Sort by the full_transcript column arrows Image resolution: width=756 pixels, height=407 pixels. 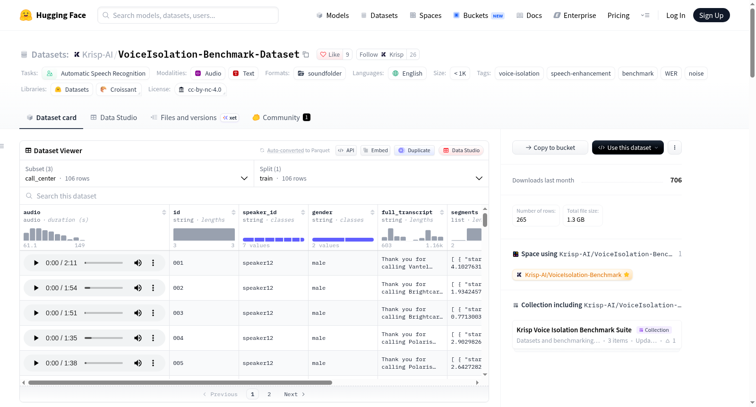point(442,212)
